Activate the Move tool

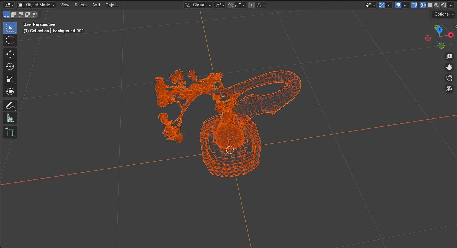(10, 54)
